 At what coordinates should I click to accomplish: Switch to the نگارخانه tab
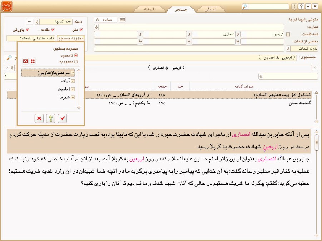[149, 9]
